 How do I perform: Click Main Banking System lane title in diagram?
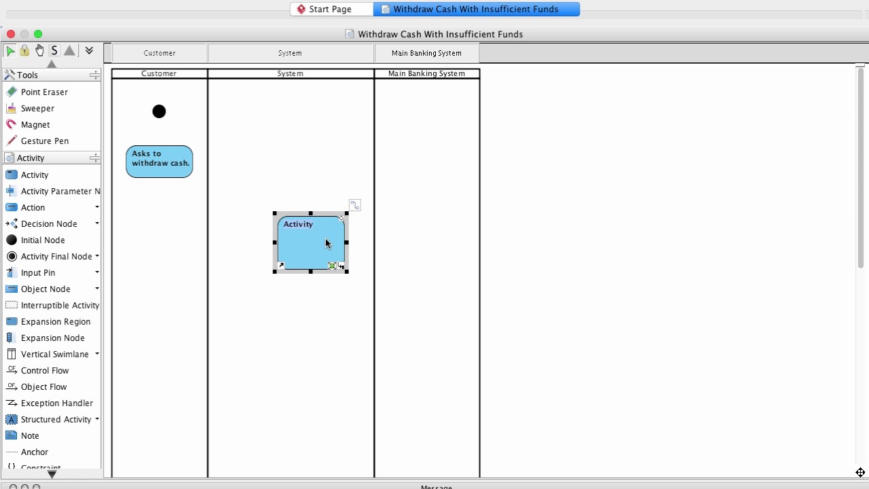coord(426,73)
